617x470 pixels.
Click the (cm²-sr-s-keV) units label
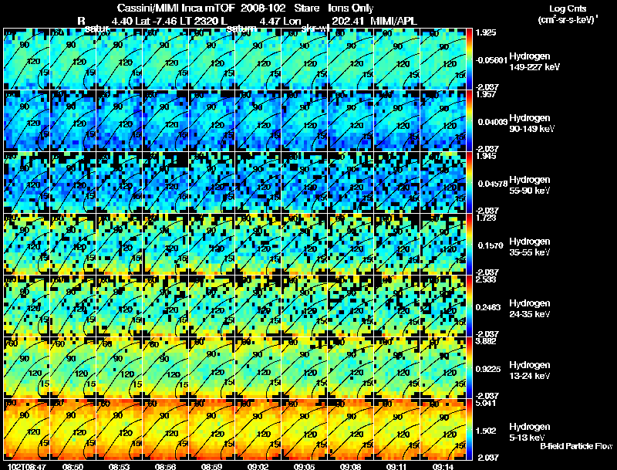click(x=568, y=20)
